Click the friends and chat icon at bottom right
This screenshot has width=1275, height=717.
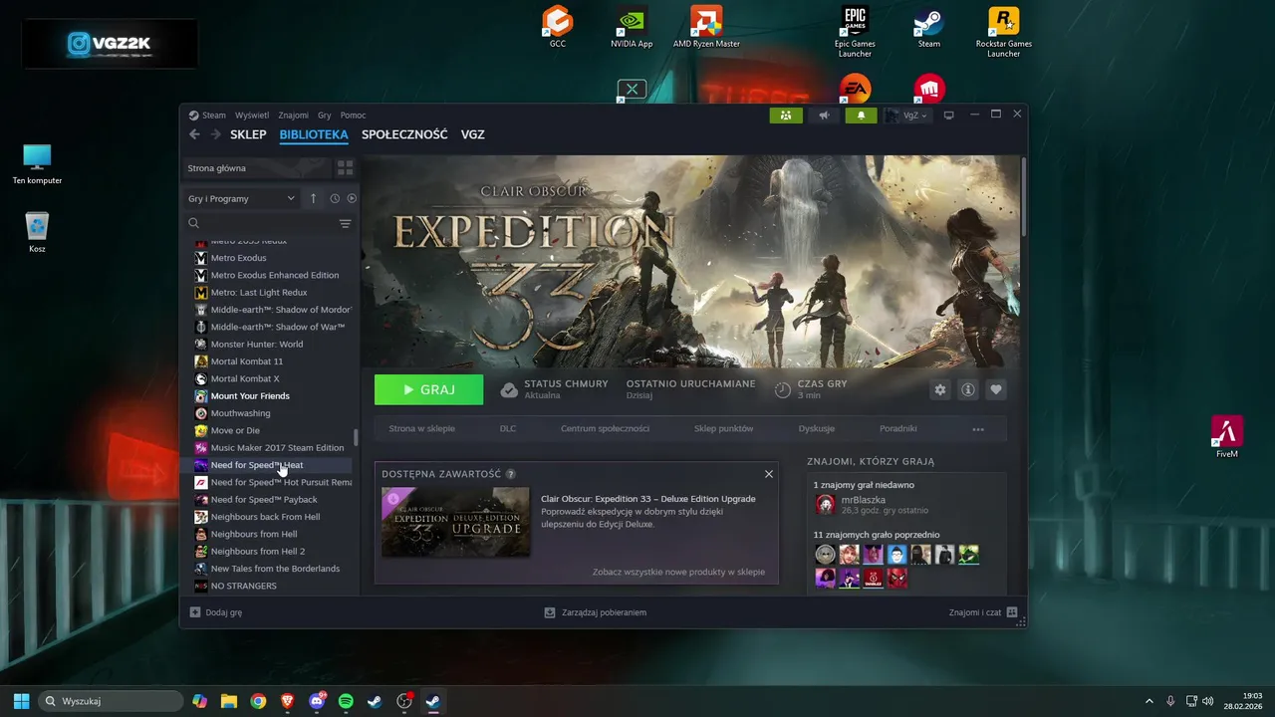click(x=1012, y=612)
